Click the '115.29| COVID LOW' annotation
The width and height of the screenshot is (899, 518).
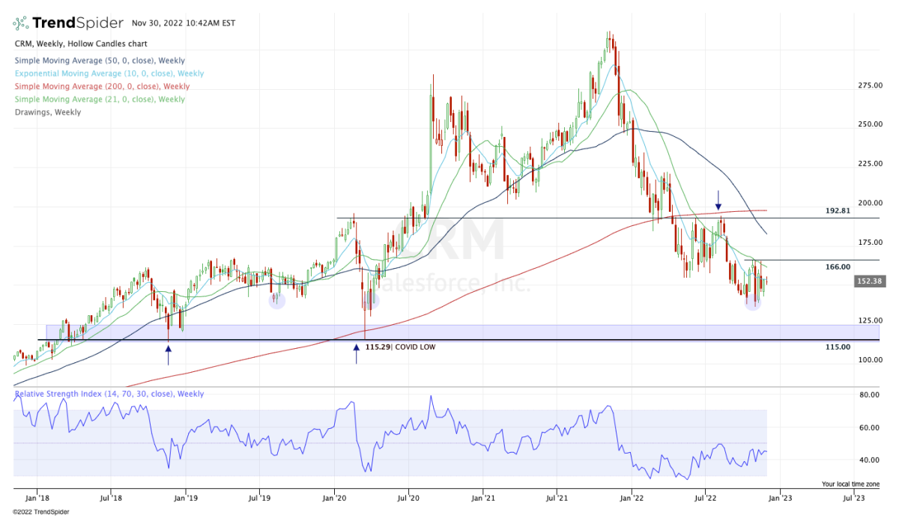(x=400, y=347)
